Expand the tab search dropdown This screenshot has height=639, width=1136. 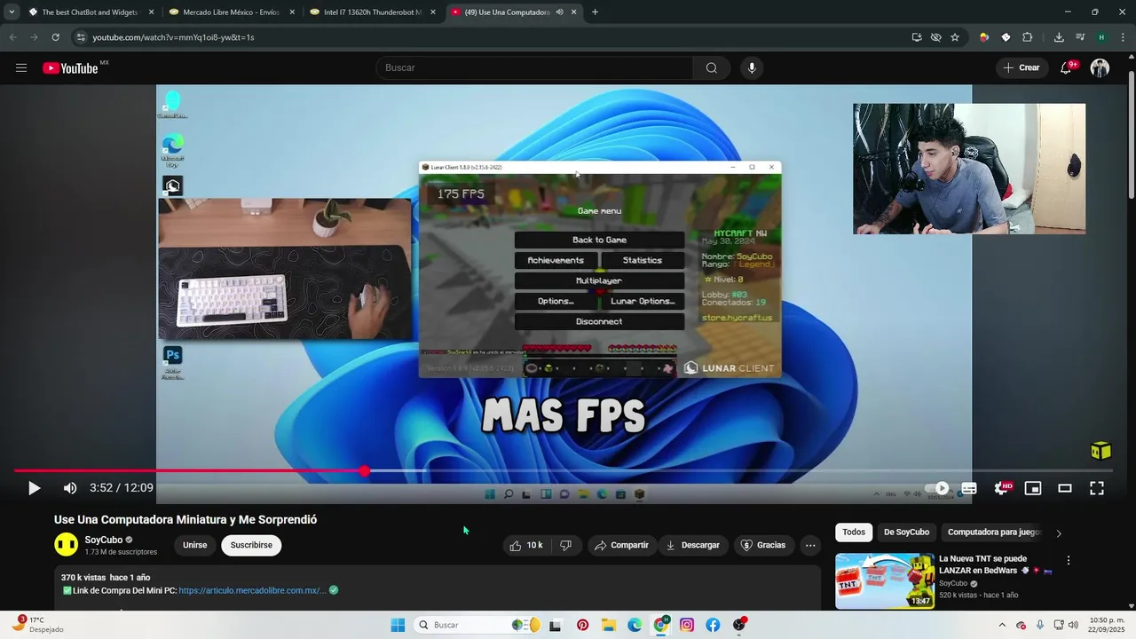pos(12,12)
